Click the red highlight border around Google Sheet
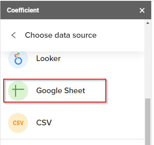The width and height of the screenshot is (154, 145). coord(55,79)
